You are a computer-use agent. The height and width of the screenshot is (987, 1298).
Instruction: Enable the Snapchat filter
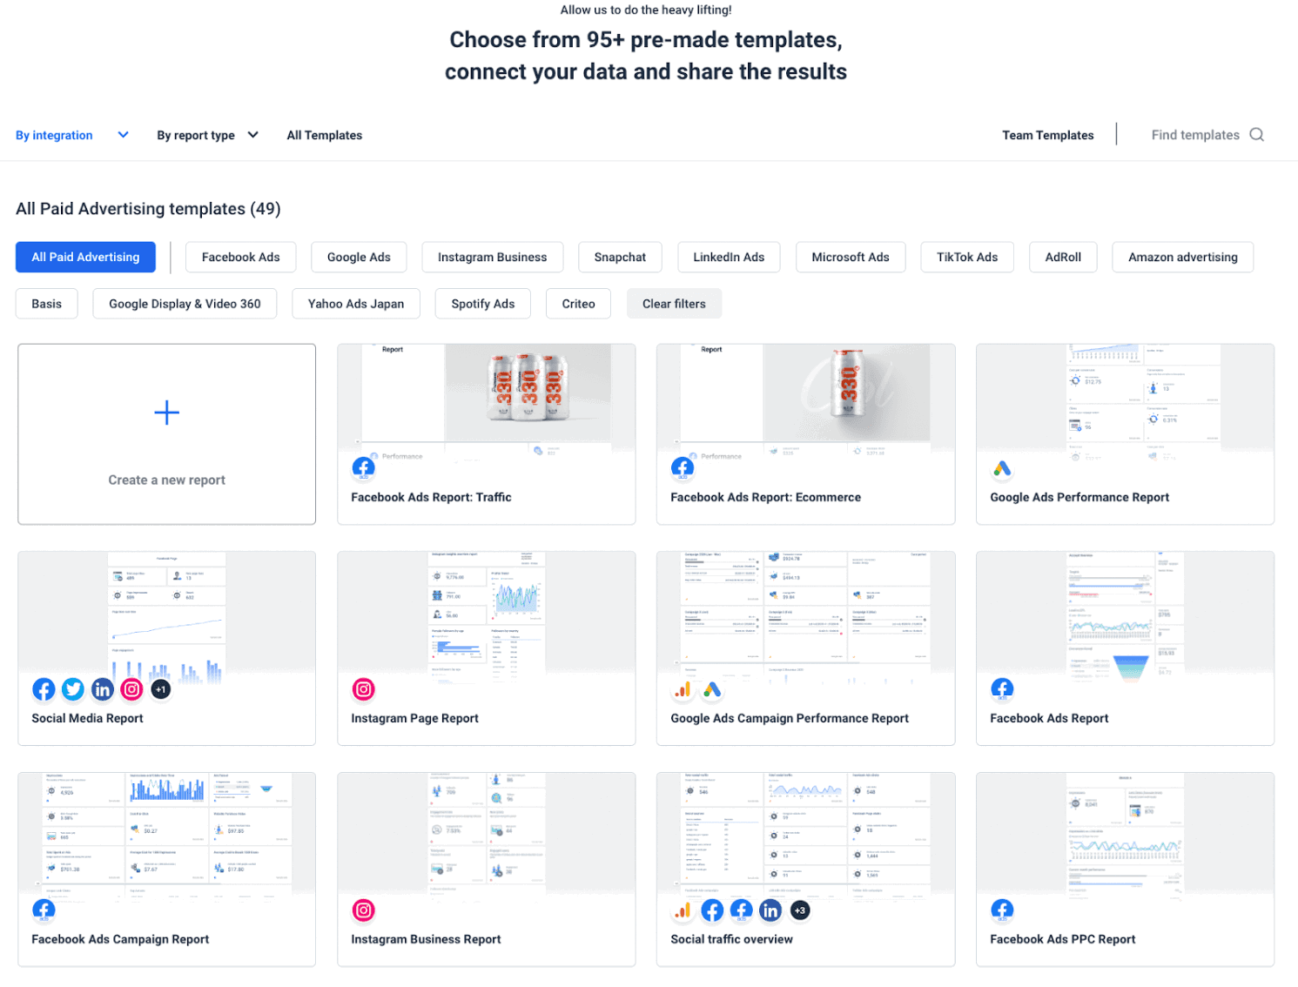point(620,257)
